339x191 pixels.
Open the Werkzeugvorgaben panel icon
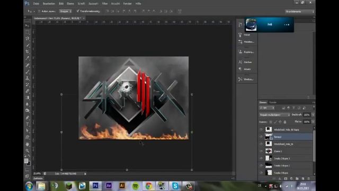point(240,79)
